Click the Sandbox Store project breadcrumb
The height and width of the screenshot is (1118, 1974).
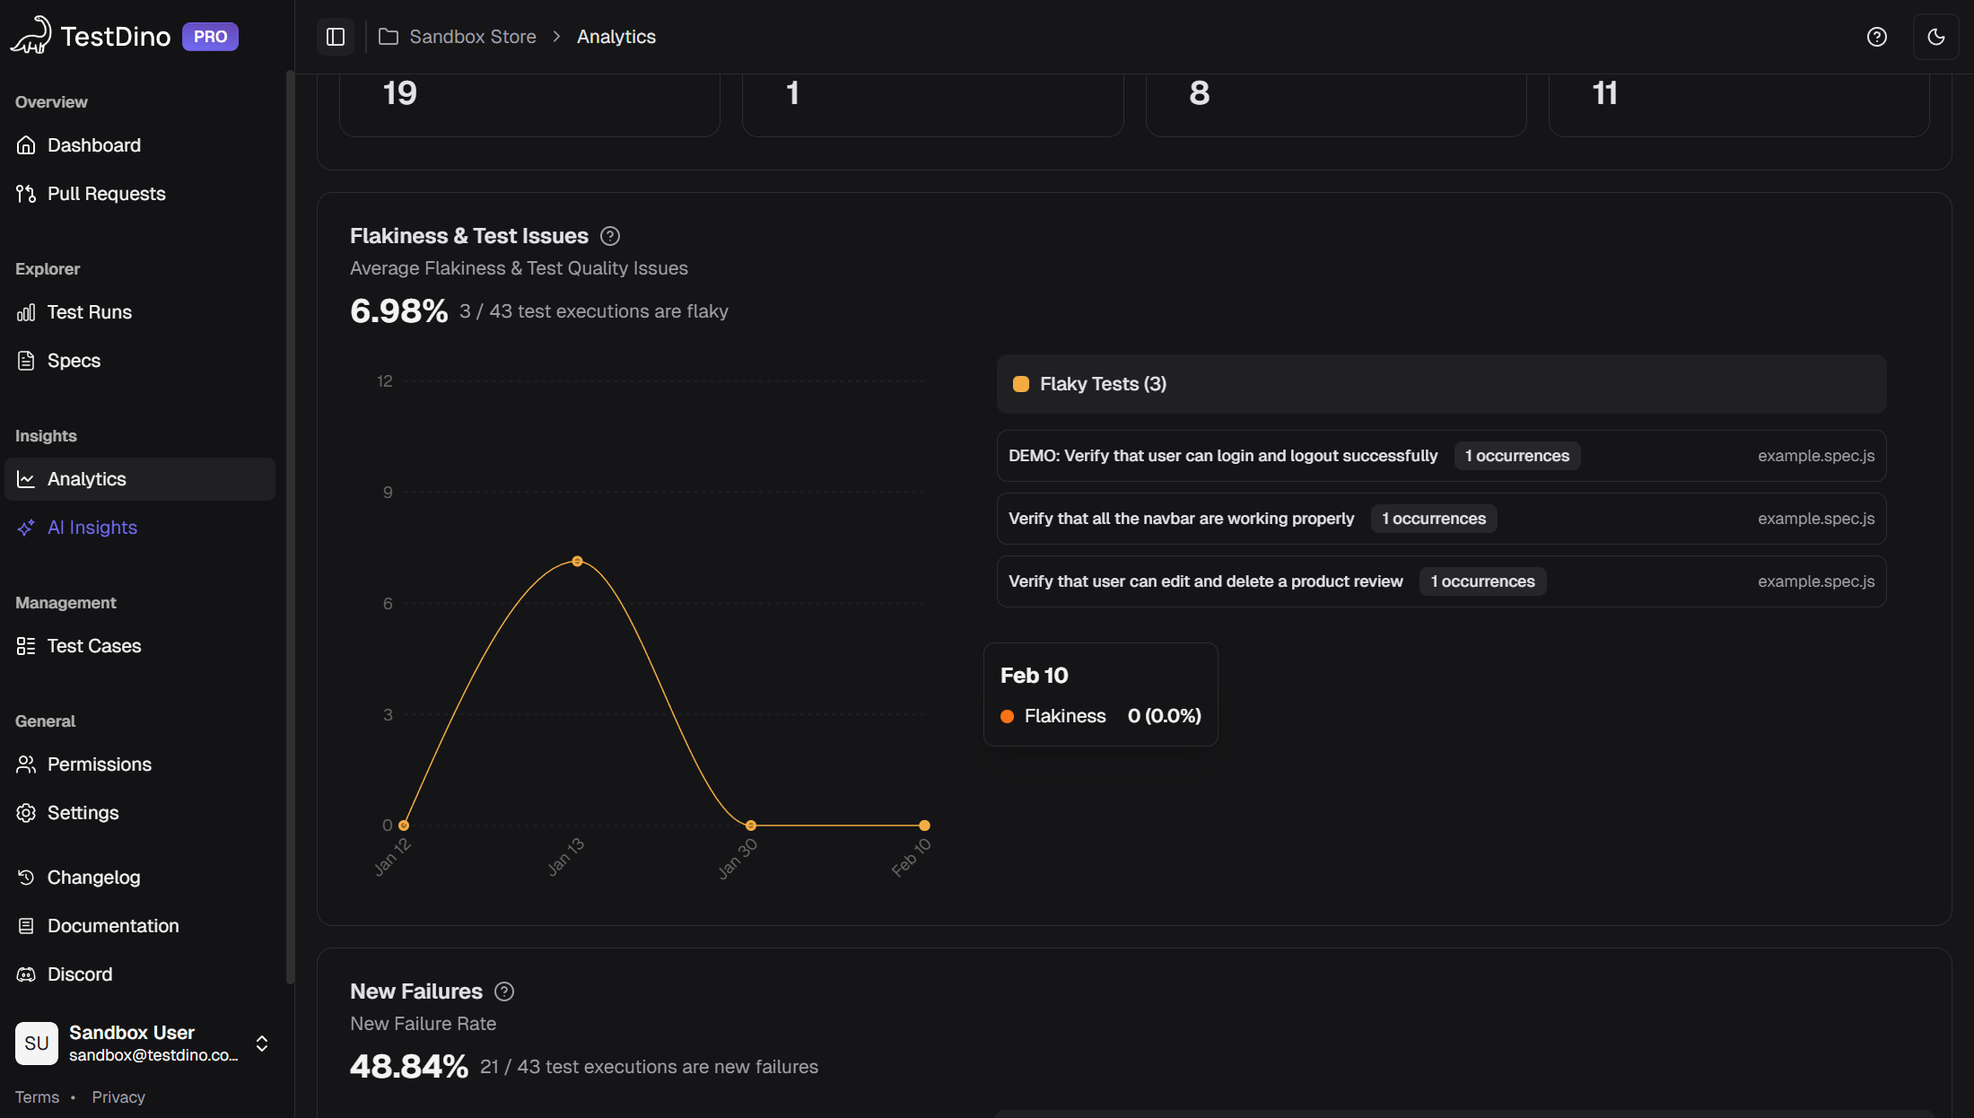pos(472,37)
